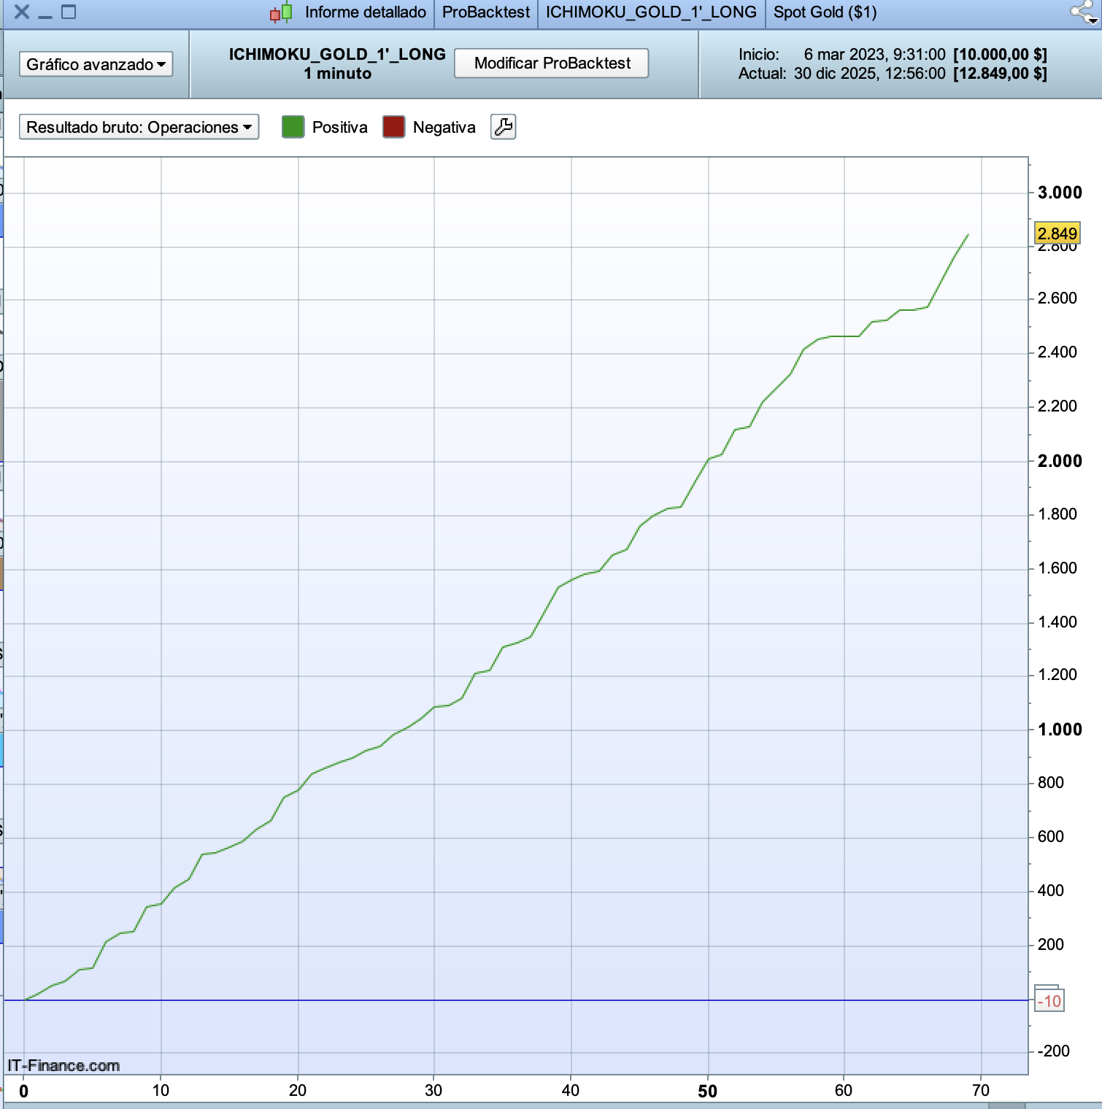Click the ICHIMOKU_GOLD_1'_LONG title tab
Image resolution: width=1102 pixels, height=1109 pixels.
(x=651, y=12)
